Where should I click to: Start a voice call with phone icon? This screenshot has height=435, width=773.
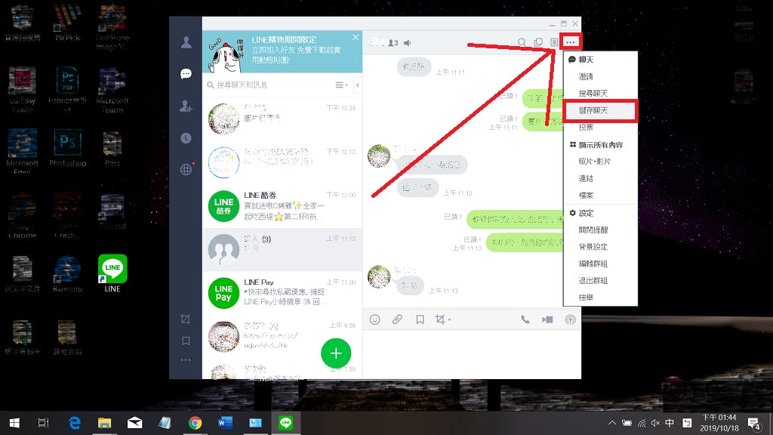point(525,319)
